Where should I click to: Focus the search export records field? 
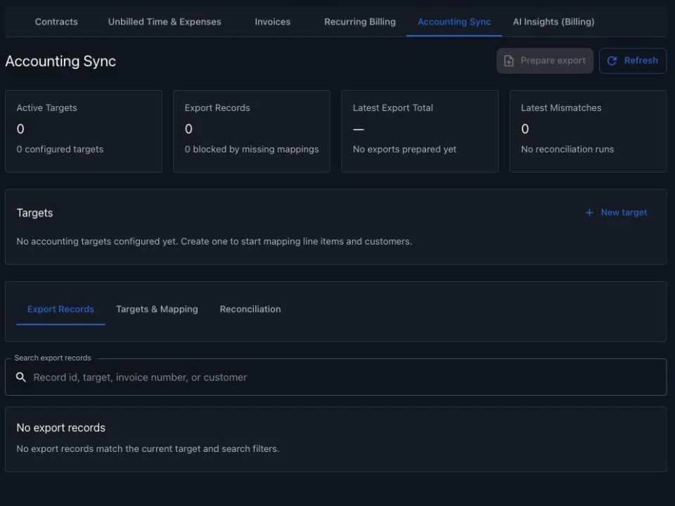[x=336, y=377]
